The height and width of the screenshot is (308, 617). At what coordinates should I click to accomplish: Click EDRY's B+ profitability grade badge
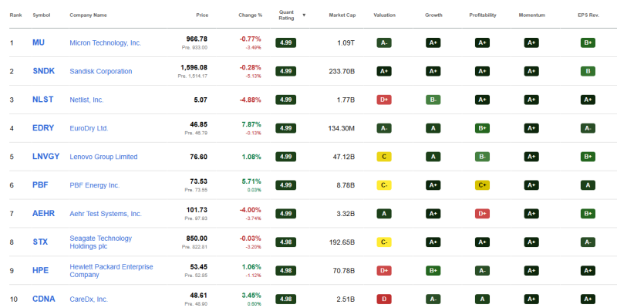[482, 128]
